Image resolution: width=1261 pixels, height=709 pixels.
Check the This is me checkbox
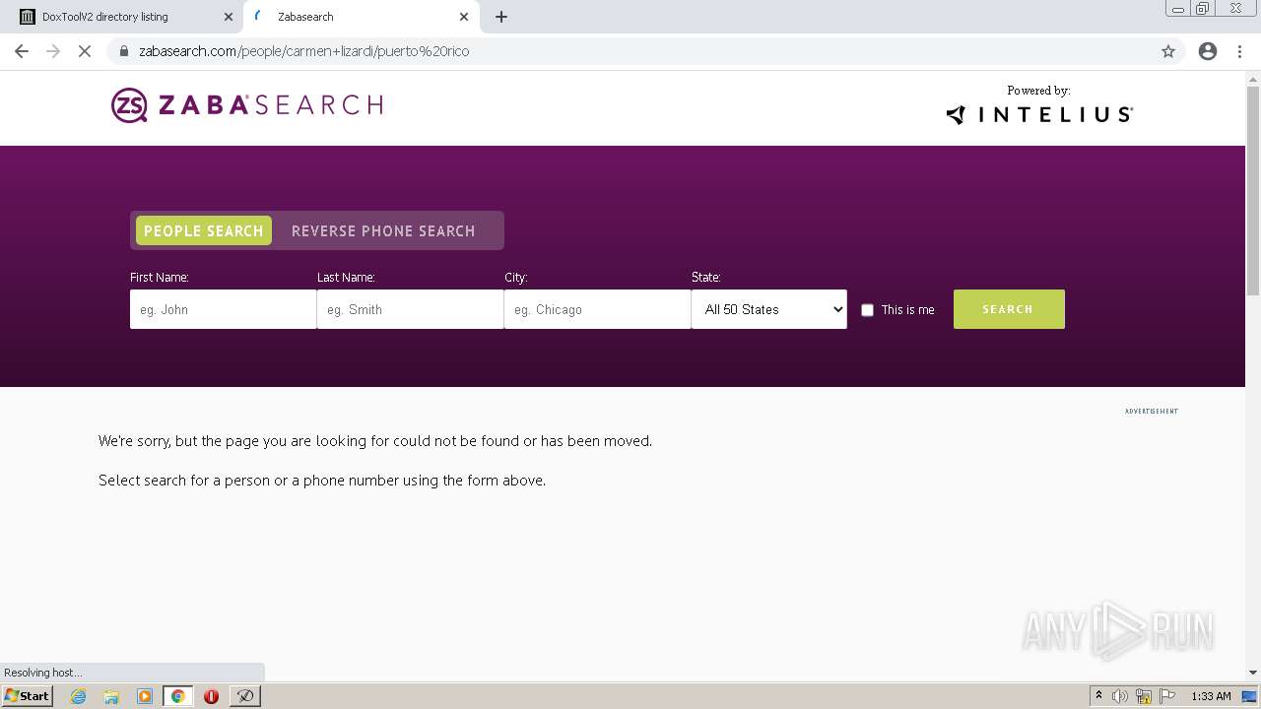tap(867, 310)
